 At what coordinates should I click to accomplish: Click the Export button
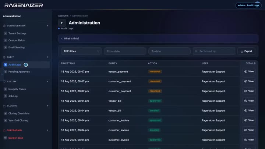pos(246,51)
